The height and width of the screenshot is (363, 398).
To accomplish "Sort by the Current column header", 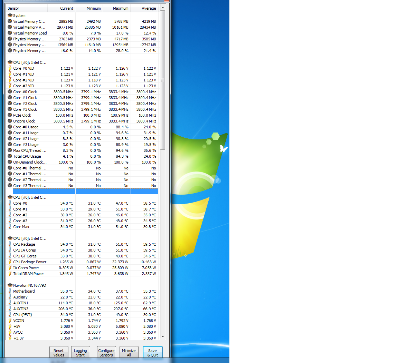I will (x=61, y=8).
